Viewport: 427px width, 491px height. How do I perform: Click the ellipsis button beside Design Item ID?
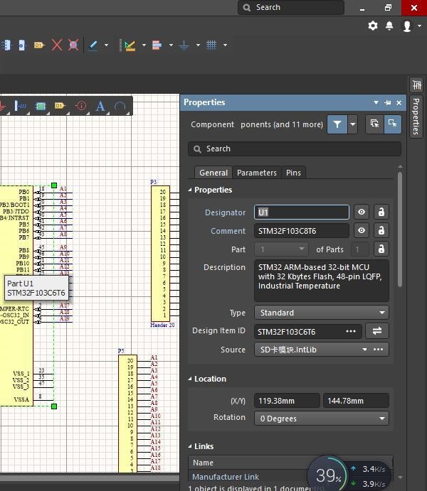click(x=351, y=331)
